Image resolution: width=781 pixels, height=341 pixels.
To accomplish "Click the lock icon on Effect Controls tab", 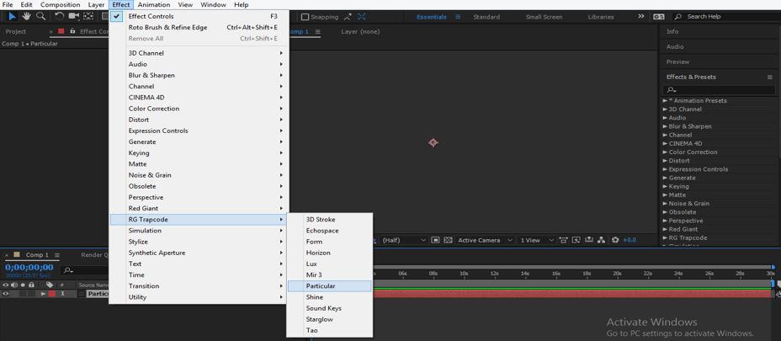I will 72,31.
